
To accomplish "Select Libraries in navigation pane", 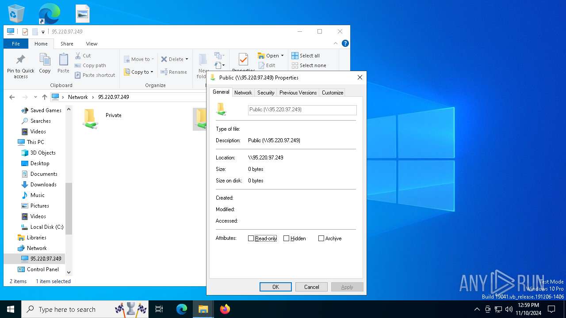I will coord(32,238).
